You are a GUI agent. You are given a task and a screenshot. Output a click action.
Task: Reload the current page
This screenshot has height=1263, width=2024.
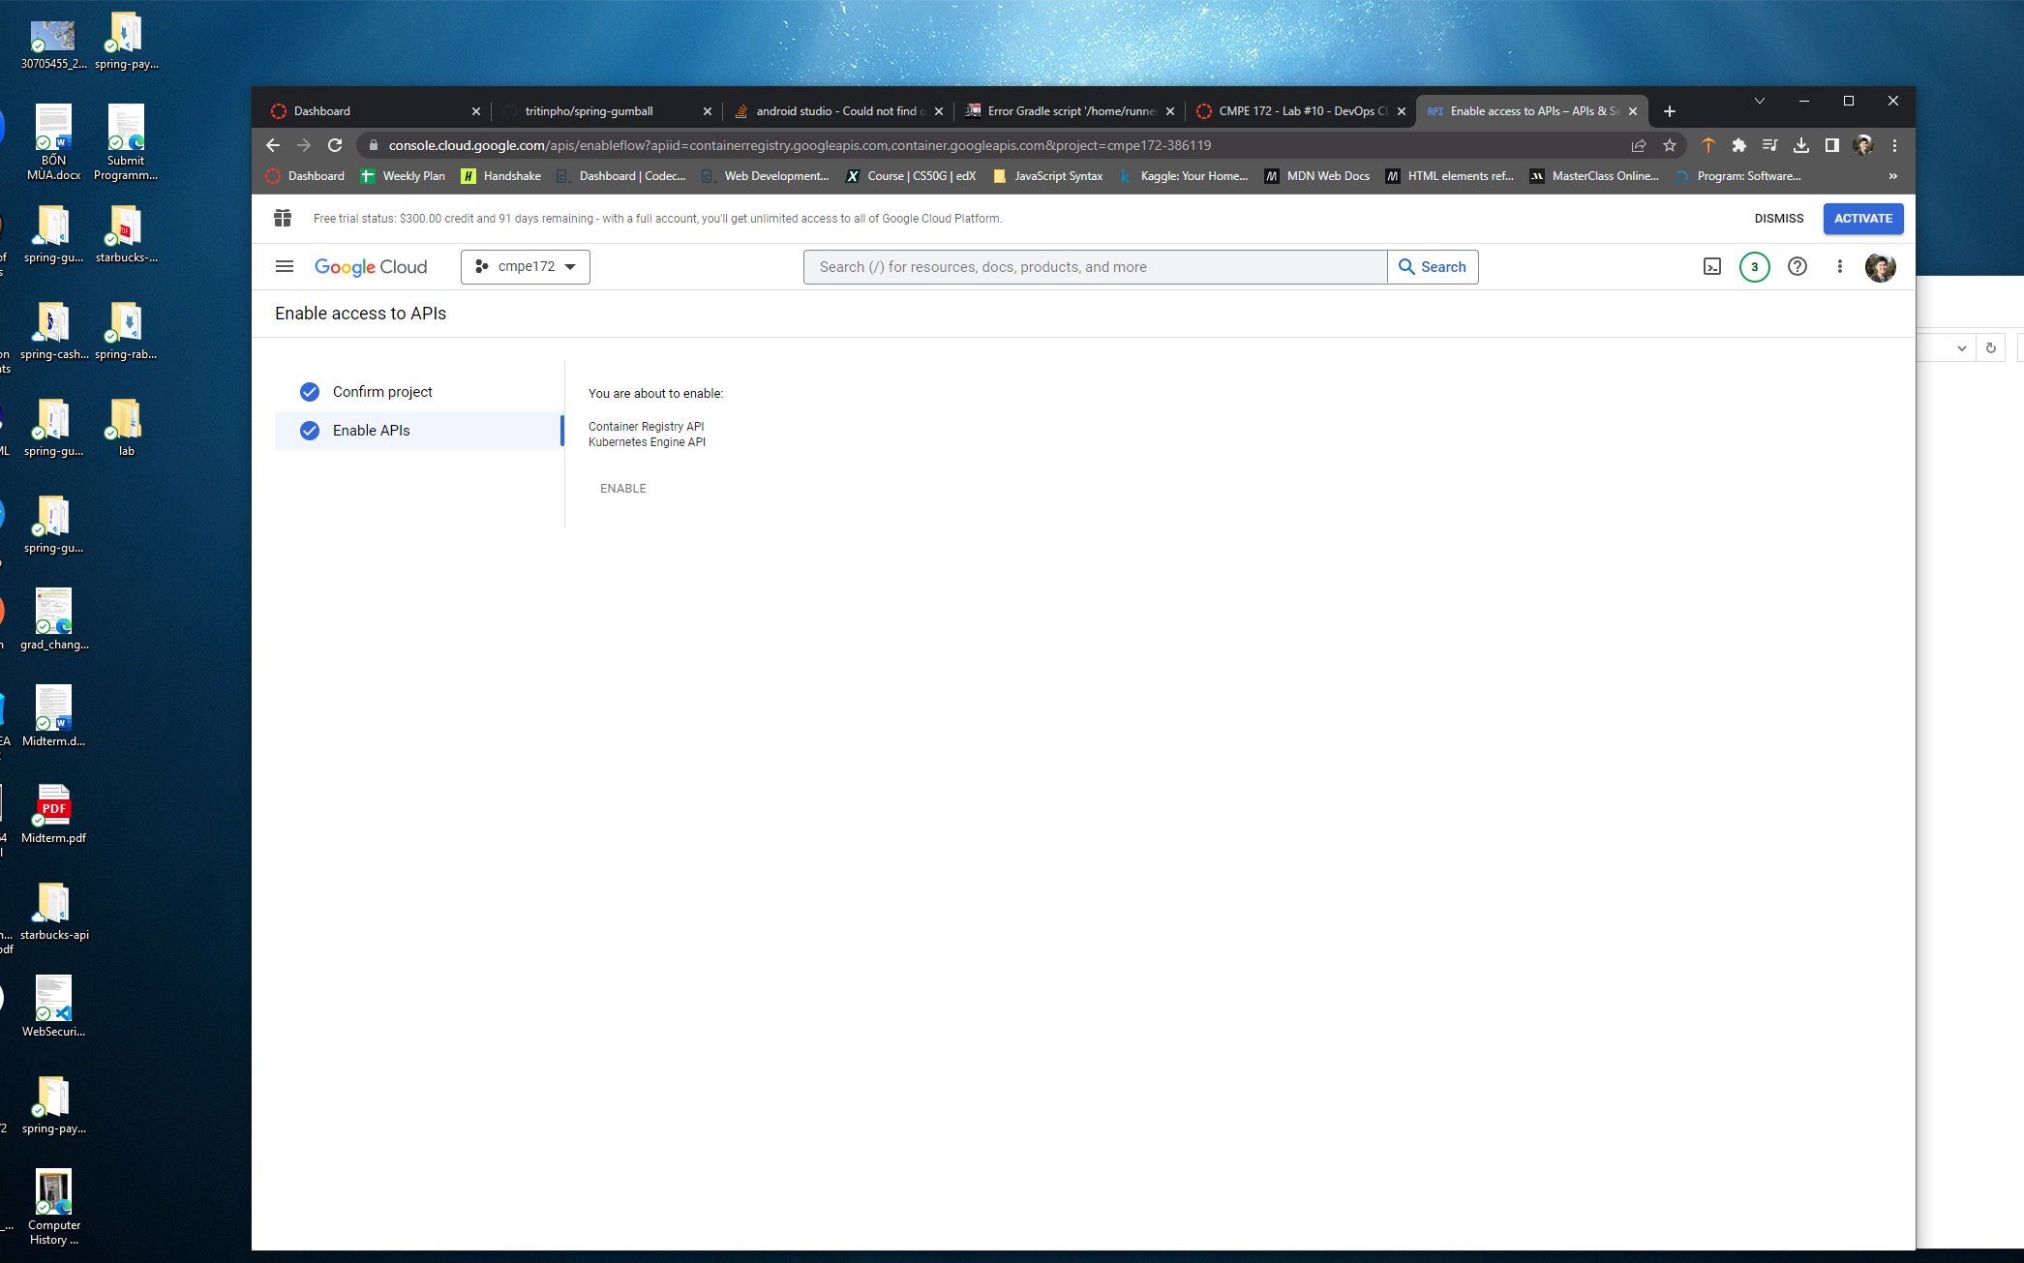coord(335,145)
